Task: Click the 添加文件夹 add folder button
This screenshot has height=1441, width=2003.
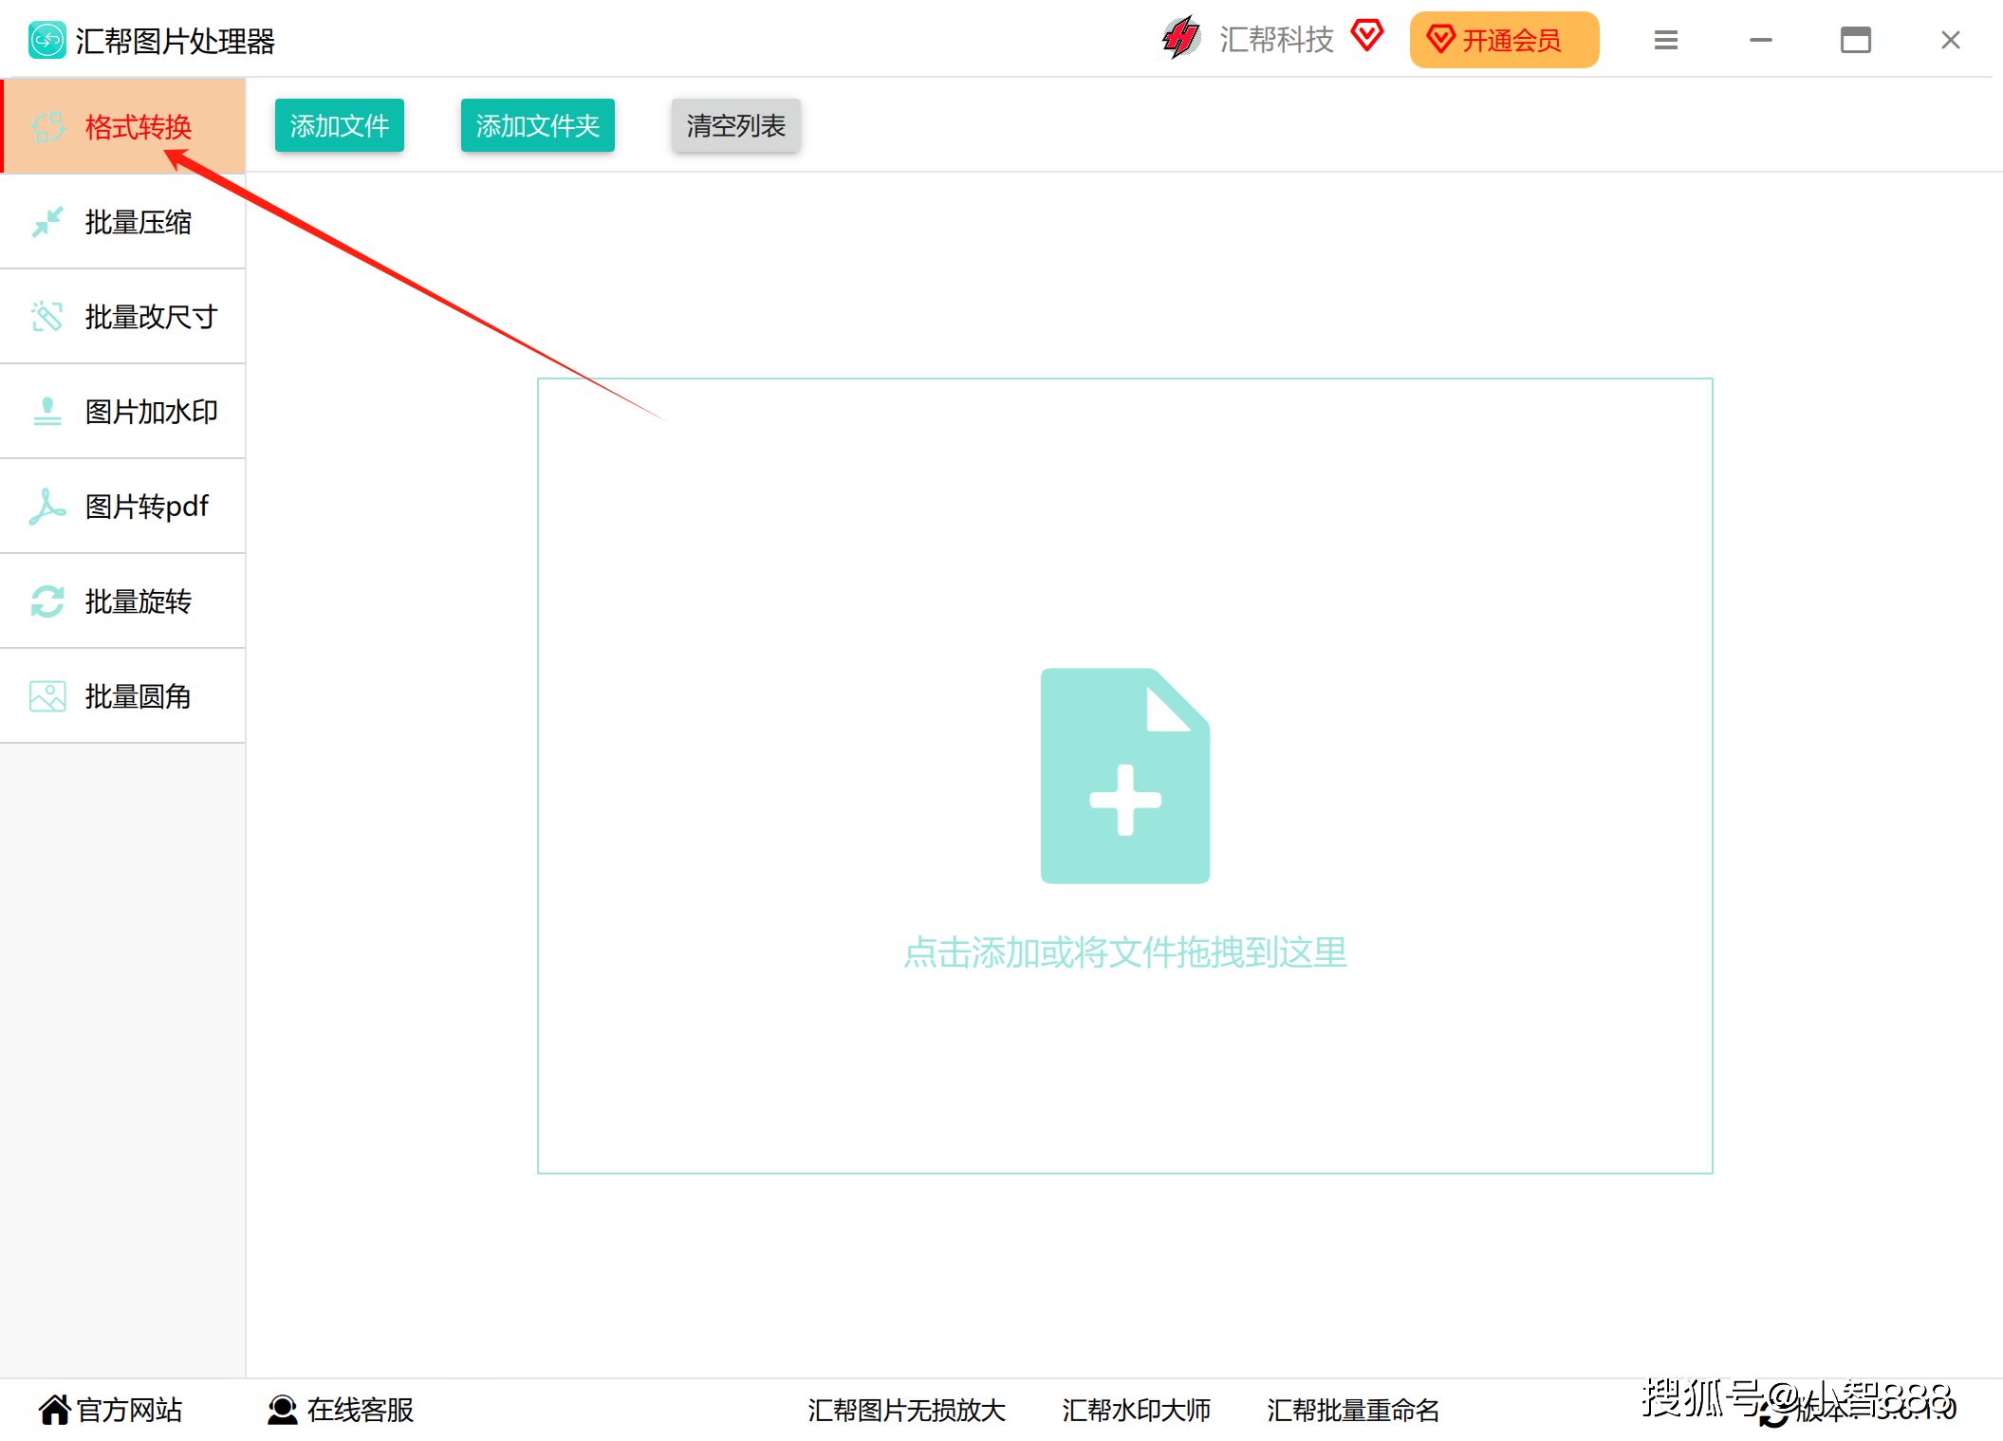Action: click(537, 124)
